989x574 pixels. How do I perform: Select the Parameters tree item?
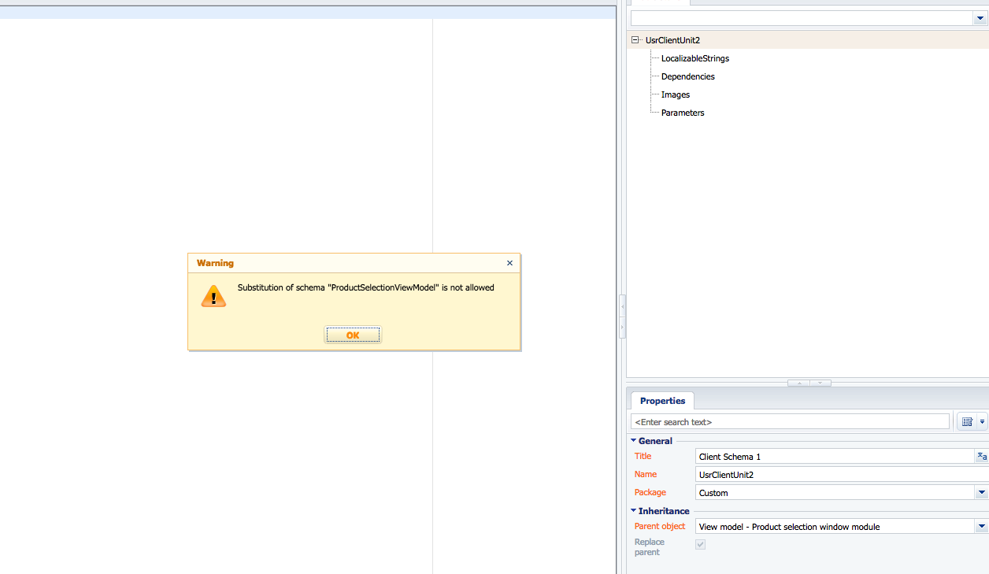(x=683, y=113)
